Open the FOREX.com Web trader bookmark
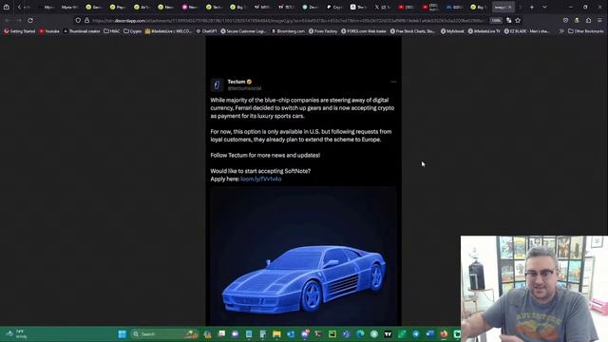Viewport: 608px width, 342px height. 364,31
